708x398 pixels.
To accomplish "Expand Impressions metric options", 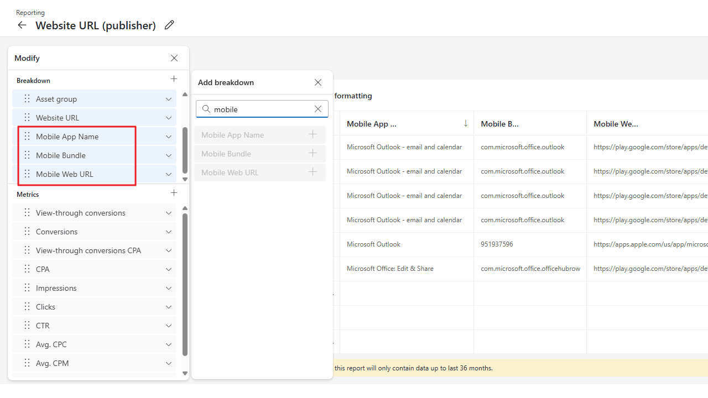I will [169, 288].
